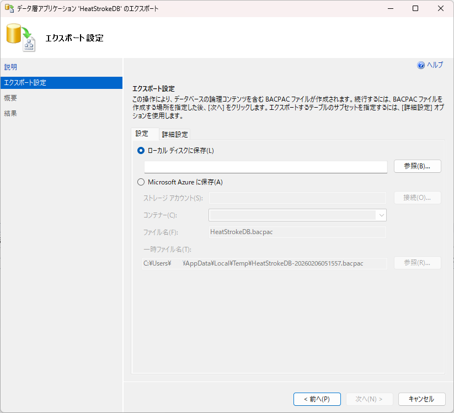This screenshot has height=413, width=454.
Task: Open the 詳細設定 tab
Action: click(x=175, y=134)
